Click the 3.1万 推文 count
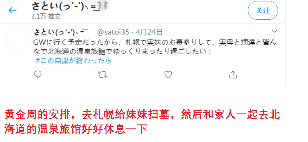This screenshot has width=308, height=142. [46, 17]
